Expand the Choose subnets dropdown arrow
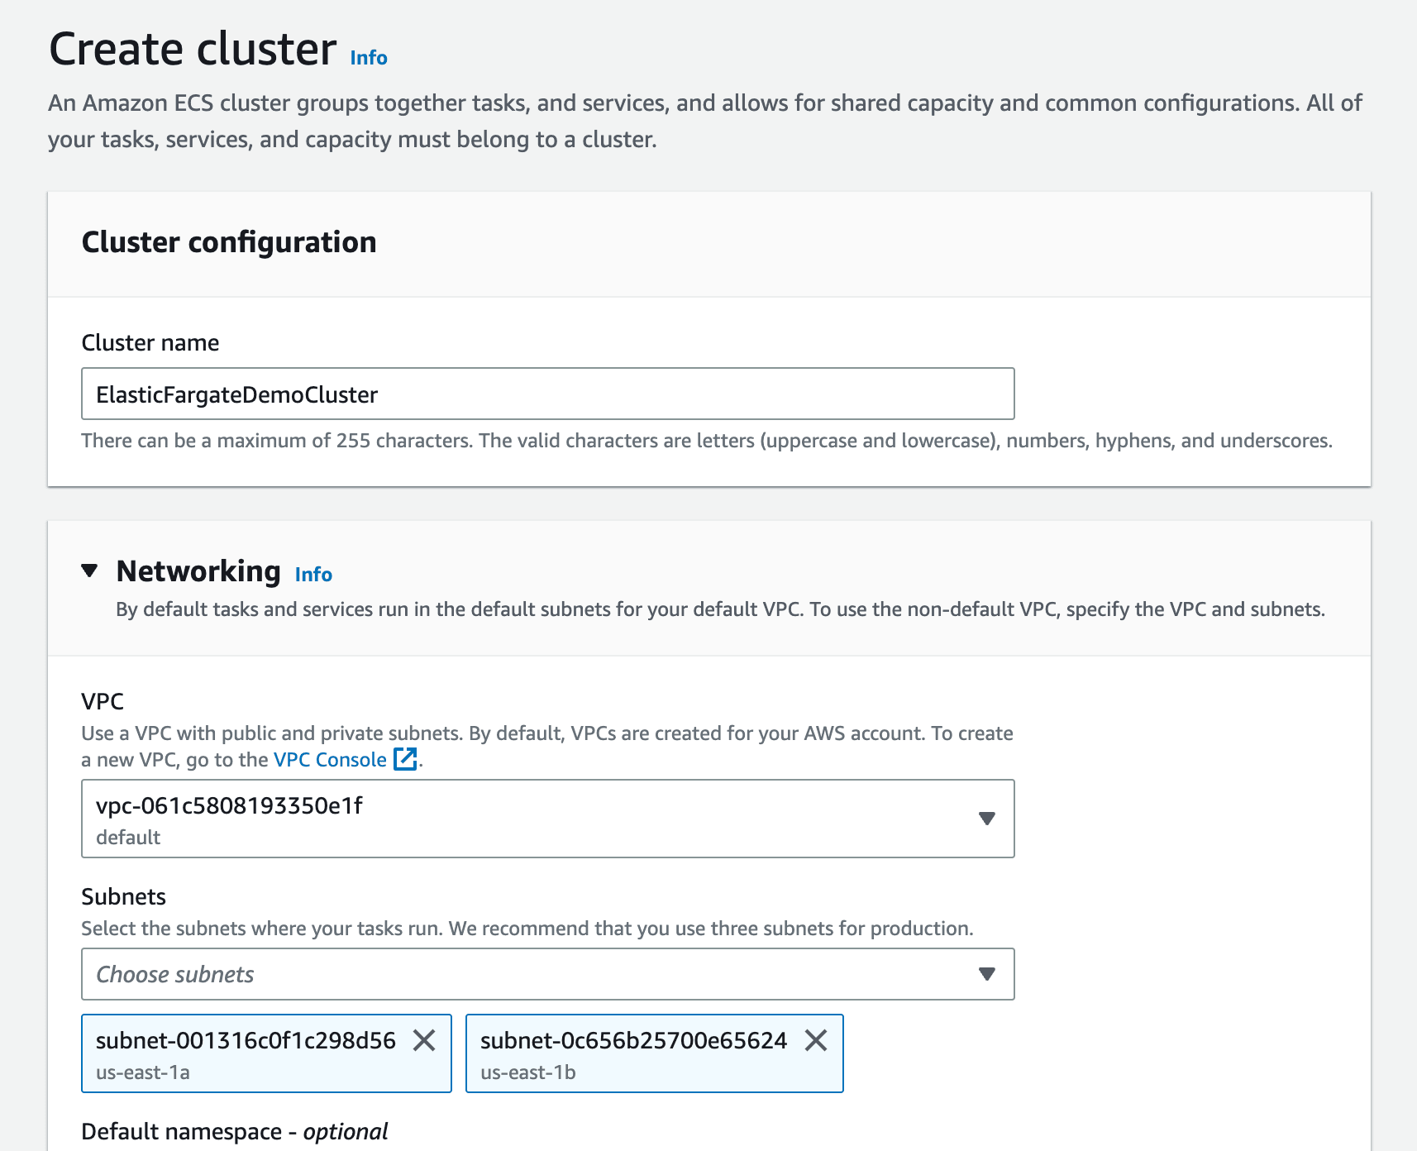 (986, 974)
